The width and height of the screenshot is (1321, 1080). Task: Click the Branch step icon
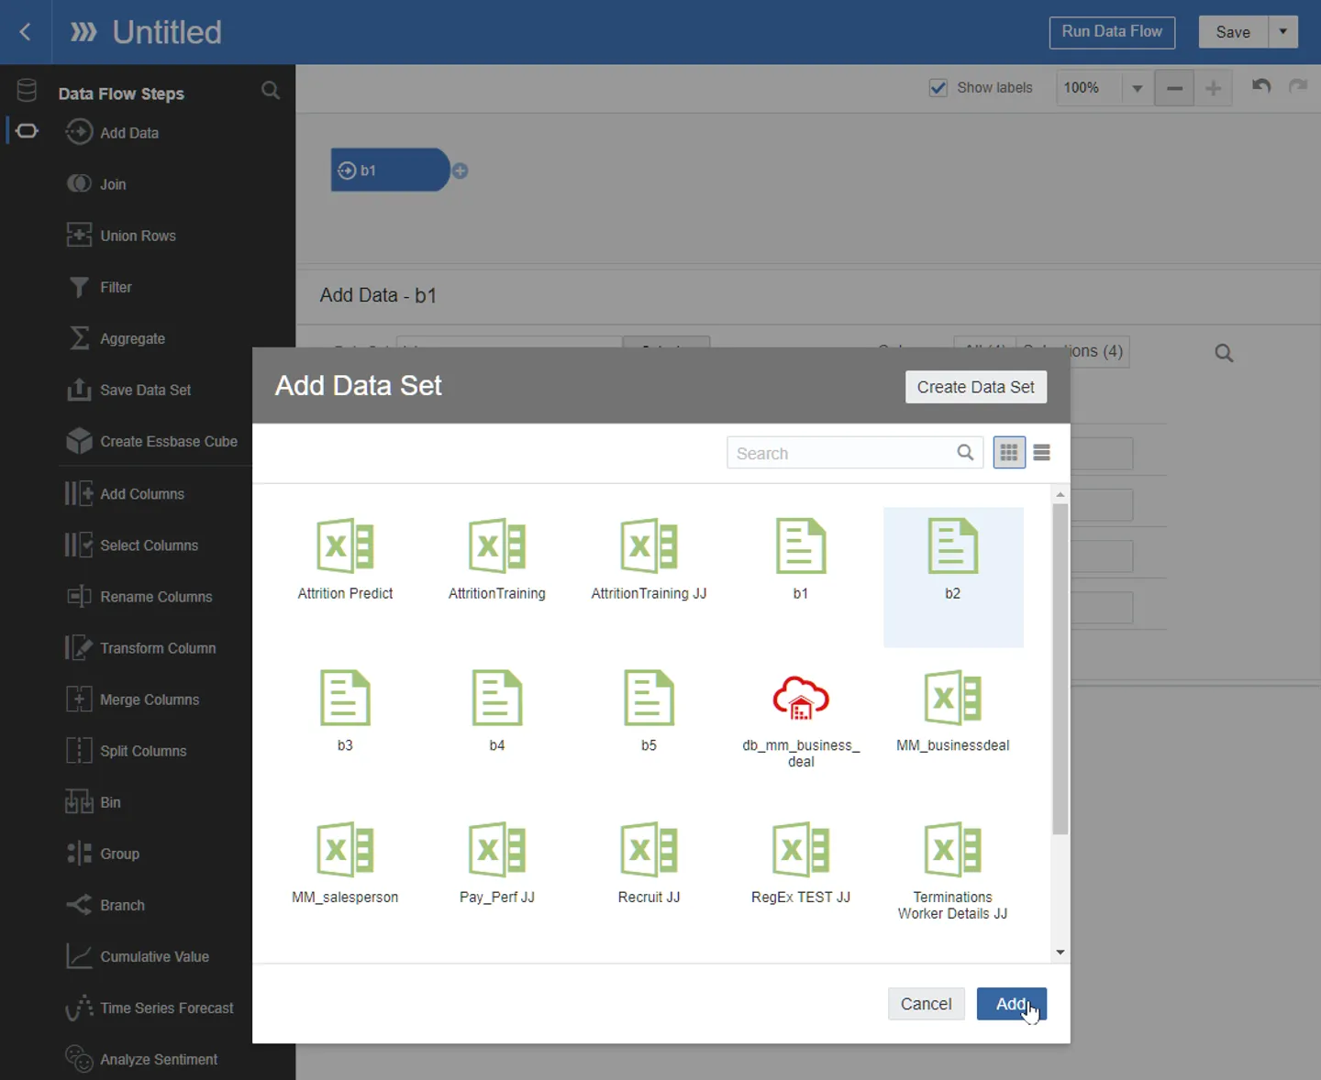tap(79, 905)
